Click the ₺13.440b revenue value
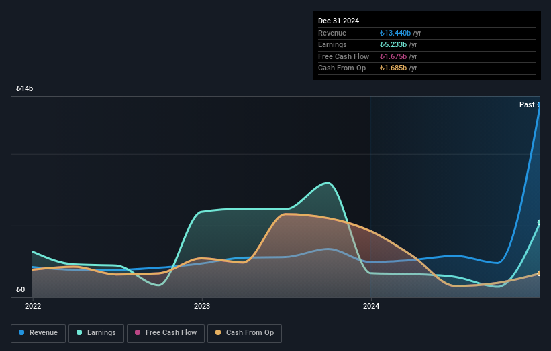 (x=395, y=33)
